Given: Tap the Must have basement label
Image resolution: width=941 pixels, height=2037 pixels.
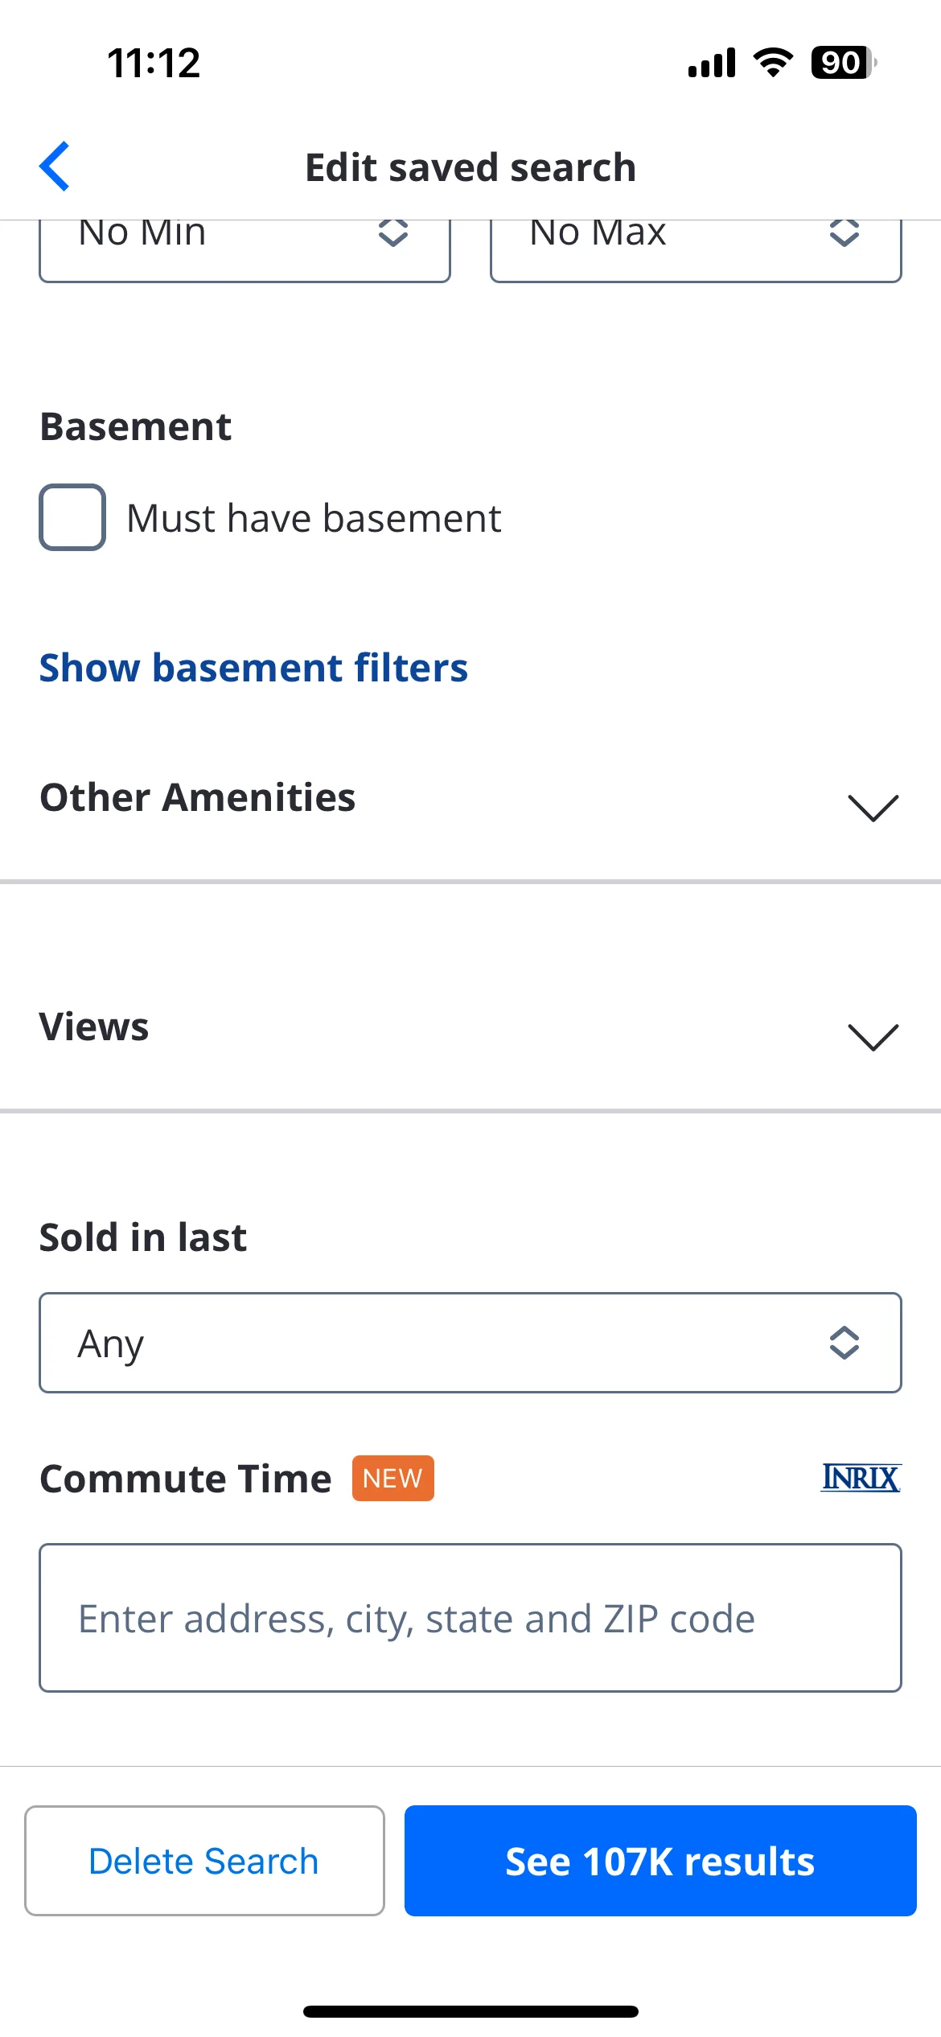Looking at the screenshot, I should [x=314, y=518].
